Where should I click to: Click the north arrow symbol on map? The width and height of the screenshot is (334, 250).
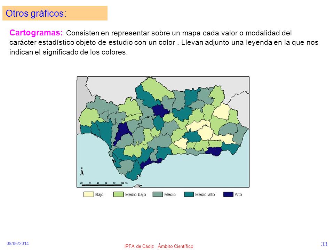tap(82, 172)
